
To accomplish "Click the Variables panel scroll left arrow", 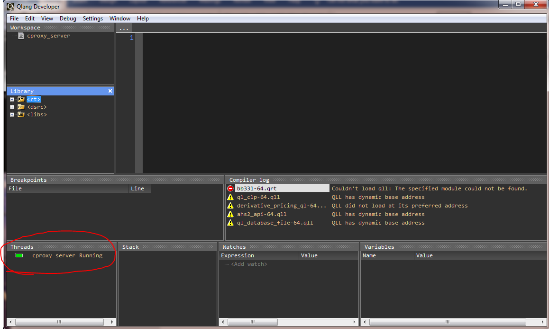I will pos(365,322).
